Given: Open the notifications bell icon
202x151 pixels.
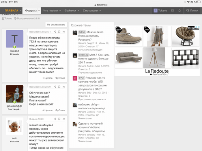Looking at the screenshot, I should (x=180, y=11).
